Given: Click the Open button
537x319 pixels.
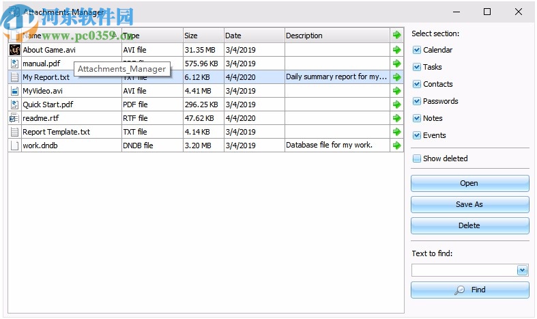Looking at the screenshot, I should point(470,183).
